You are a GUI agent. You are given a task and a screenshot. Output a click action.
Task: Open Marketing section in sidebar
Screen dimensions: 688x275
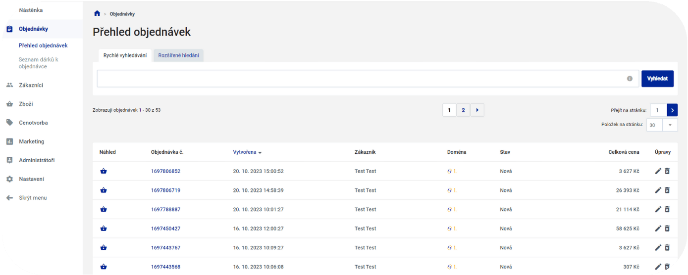pos(31,141)
